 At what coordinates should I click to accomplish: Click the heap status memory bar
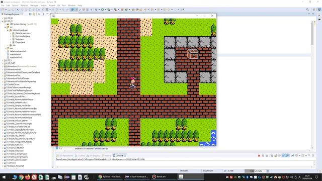255,171
